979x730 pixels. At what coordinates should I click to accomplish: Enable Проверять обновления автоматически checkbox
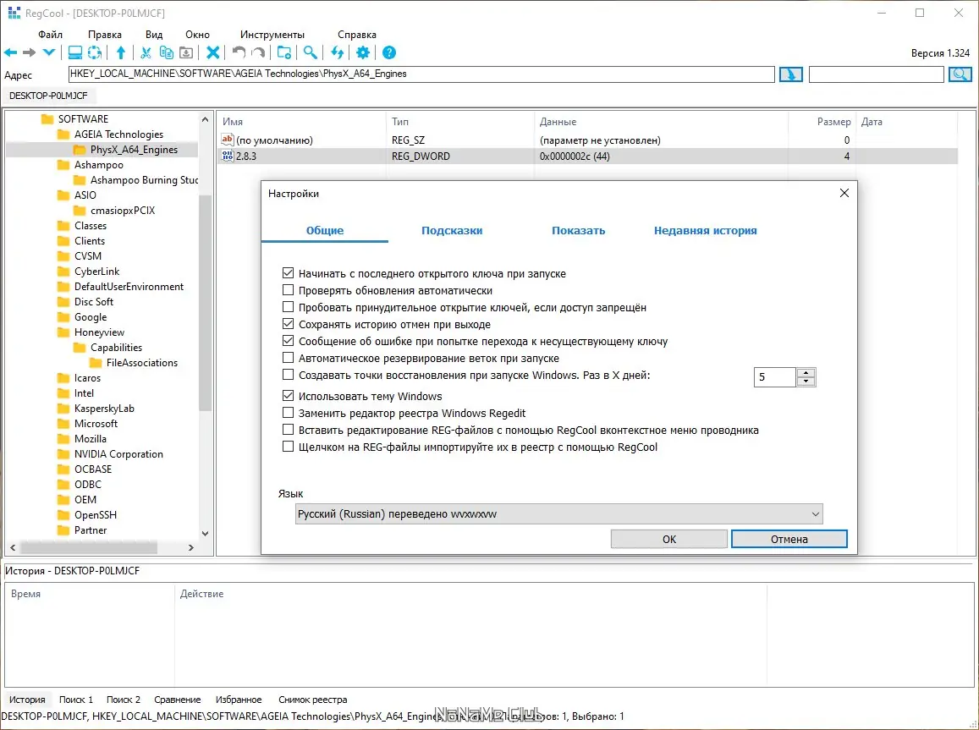(x=288, y=289)
